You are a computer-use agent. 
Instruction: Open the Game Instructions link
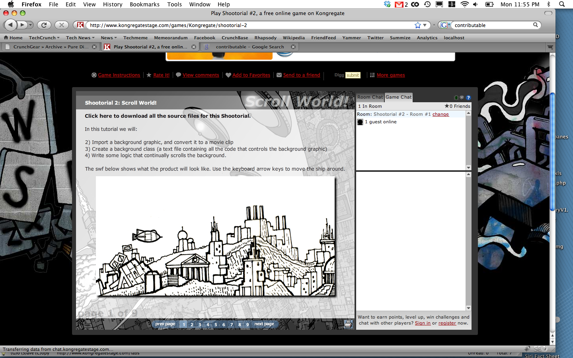click(x=119, y=75)
